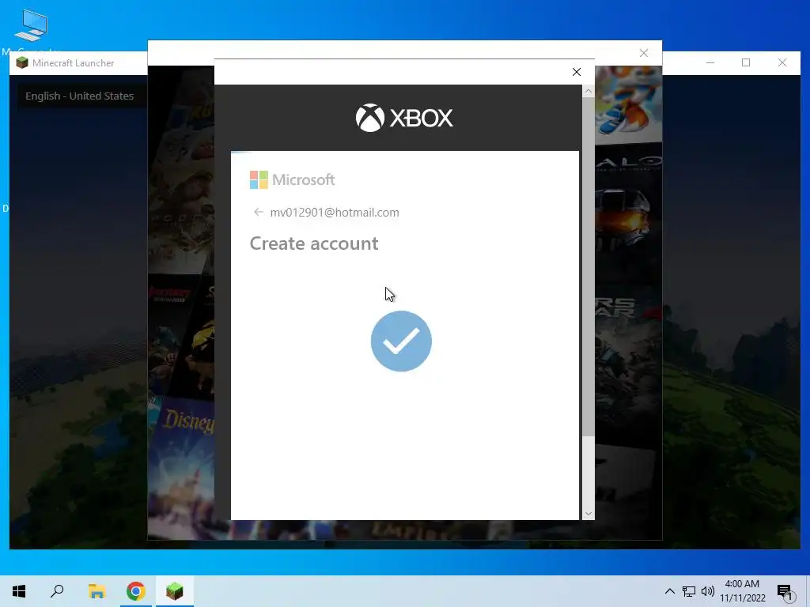
Task: Click the scrollbar up arrow in Xbox dialog
Action: point(588,92)
